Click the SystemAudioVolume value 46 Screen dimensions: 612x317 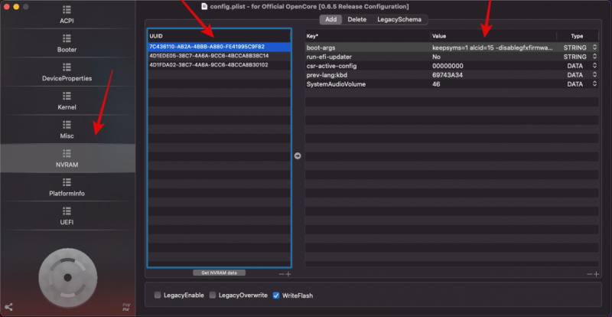tap(493, 84)
